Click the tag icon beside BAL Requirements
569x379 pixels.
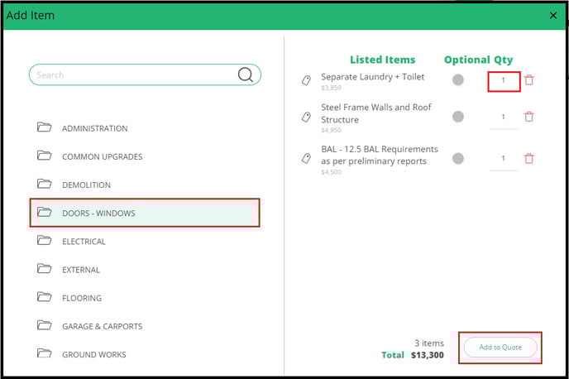point(306,158)
